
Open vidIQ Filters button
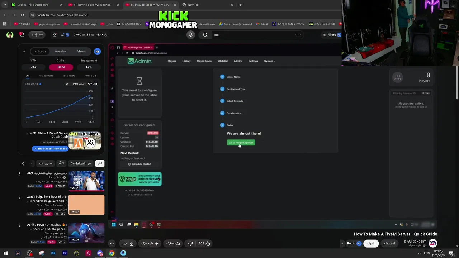coord(332,35)
